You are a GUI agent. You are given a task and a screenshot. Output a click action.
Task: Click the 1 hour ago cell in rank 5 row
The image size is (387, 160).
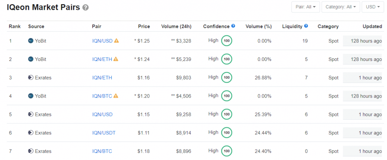pyautogui.click(x=362, y=114)
